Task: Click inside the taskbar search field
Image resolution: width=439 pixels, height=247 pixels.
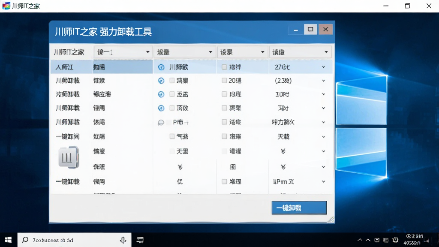Action: (x=74, y=240)
